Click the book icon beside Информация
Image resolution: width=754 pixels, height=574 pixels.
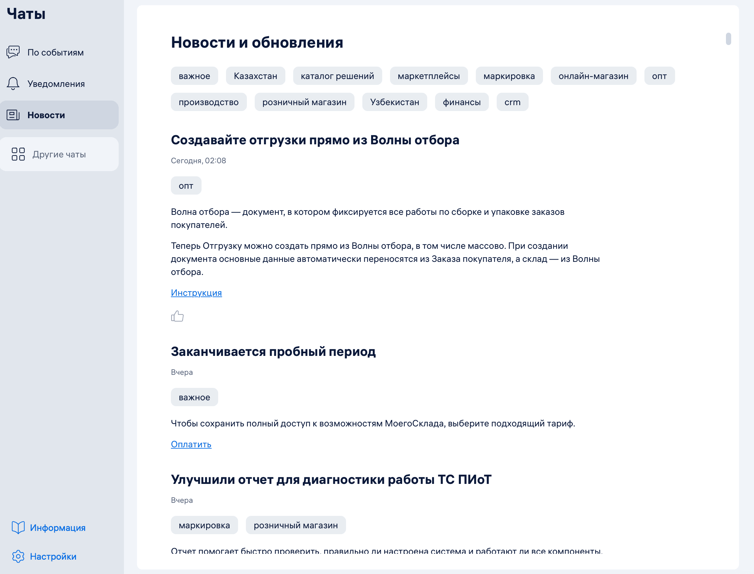pyautogui.click(x=18, y=528)
